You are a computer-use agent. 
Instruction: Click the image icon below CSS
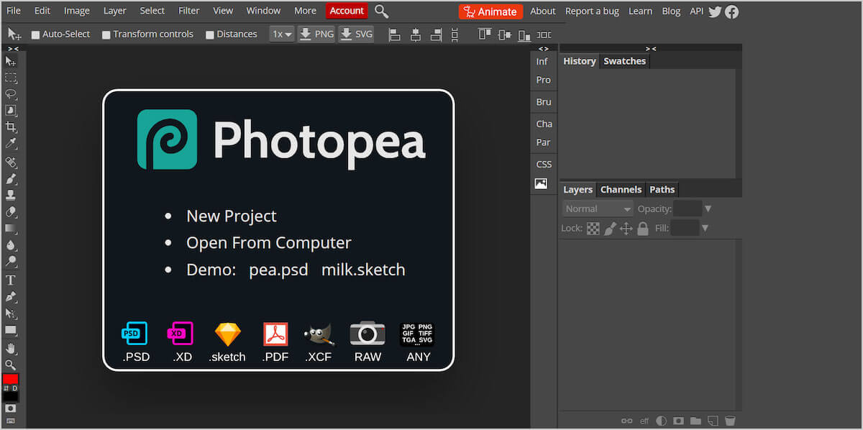tap(541, 183)
